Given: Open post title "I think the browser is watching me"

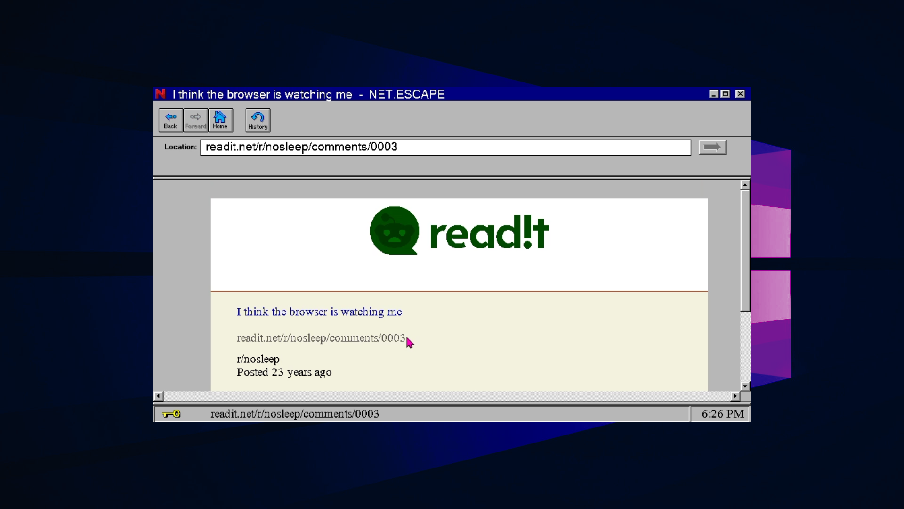Looking at the screenshot, I should pyautogui.click(x=319, y=312).
